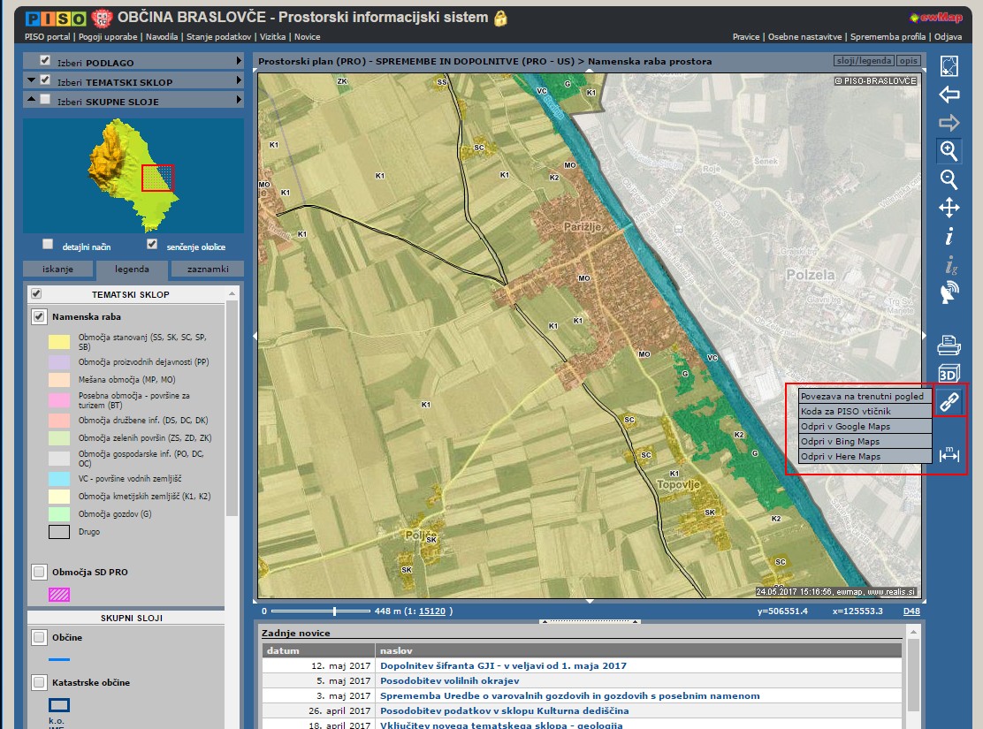Select the zoom in magnifier tool
The width and height of the screenshot is (983, 729).
pos(949,150)
